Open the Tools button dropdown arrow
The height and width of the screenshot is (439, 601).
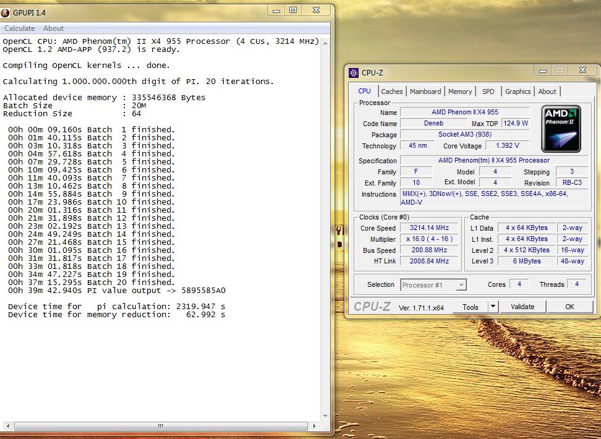pos(493,307)
